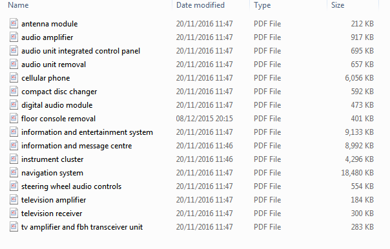Image resolution: width=390 pixels, height=249 pixels.
Task: Click the audio amplifier file icon
Action: coord(14,37)
